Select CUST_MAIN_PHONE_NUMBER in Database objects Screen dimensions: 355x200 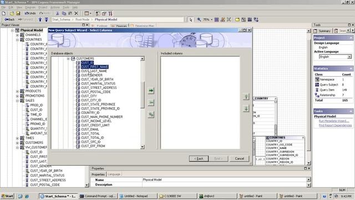pyautogui.click(x=102, y=117)
